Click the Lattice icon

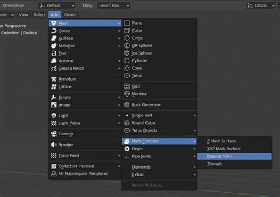click(54, 87)
